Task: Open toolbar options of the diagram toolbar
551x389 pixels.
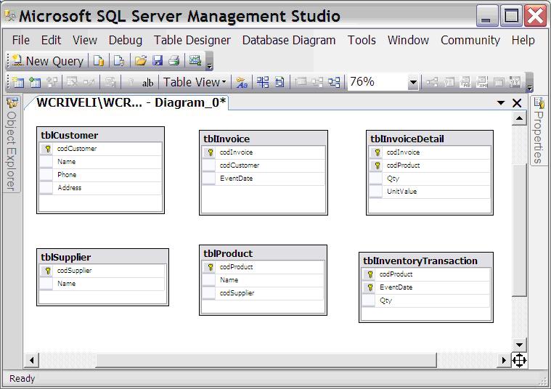Action: 530,82
